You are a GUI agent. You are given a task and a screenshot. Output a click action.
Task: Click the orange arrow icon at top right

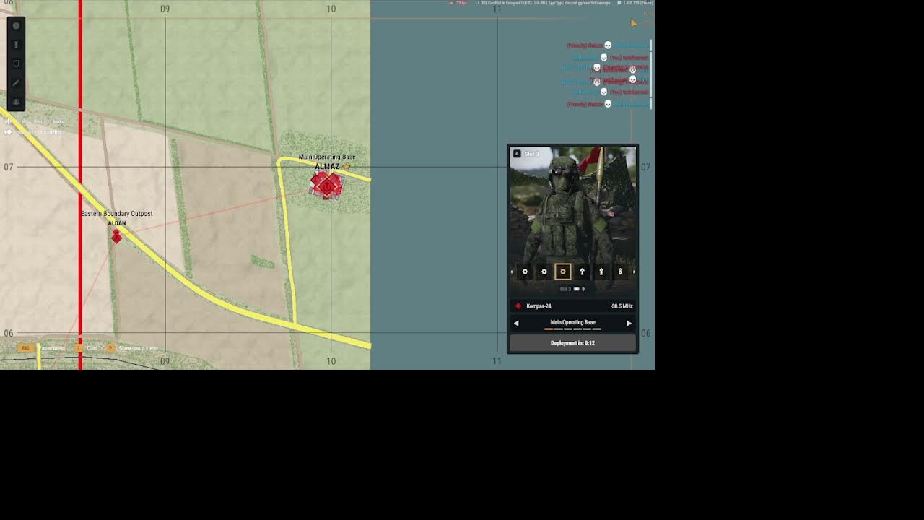coord(634,23)
